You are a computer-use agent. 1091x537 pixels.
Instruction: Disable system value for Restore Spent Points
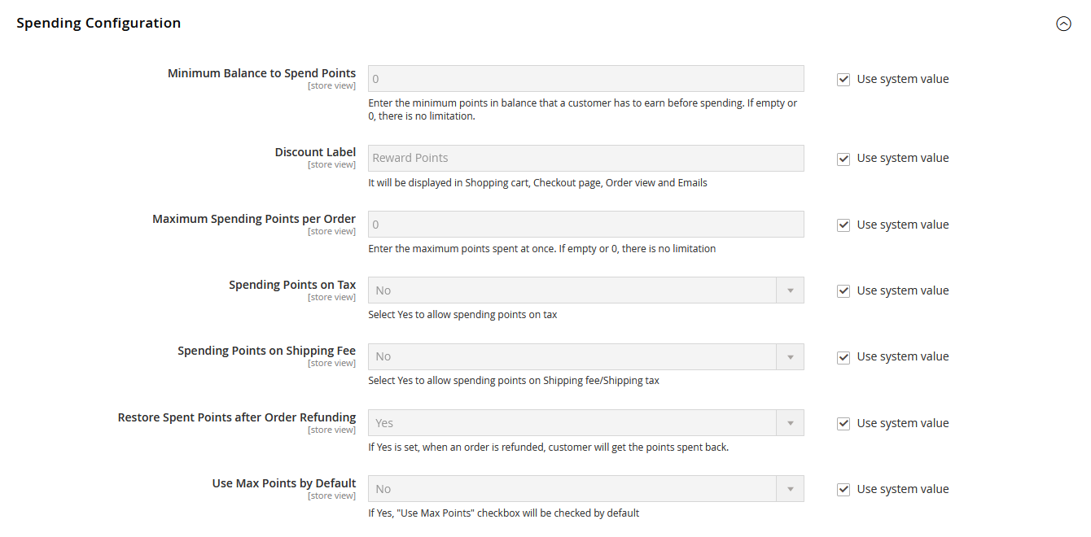(x=843, y=424)
